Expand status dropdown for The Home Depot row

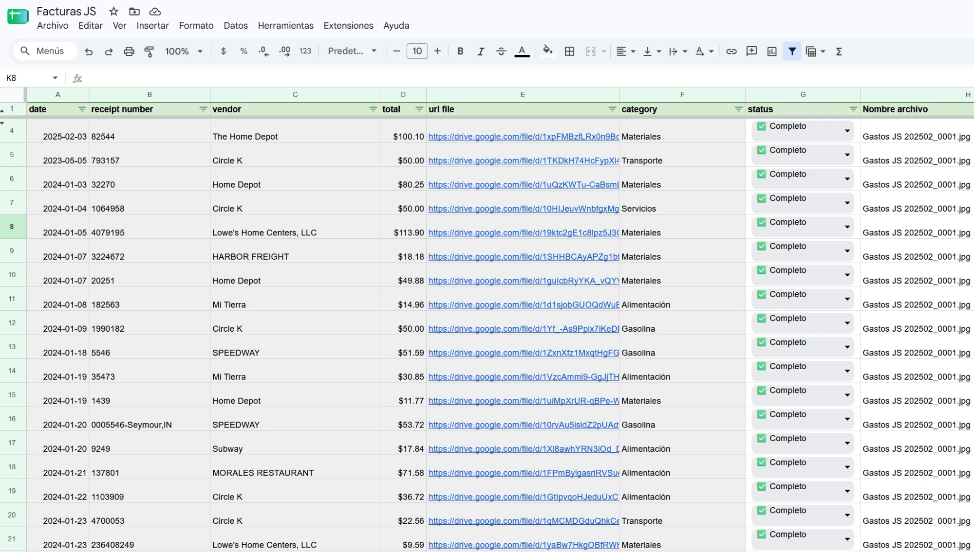coord(847,131)
